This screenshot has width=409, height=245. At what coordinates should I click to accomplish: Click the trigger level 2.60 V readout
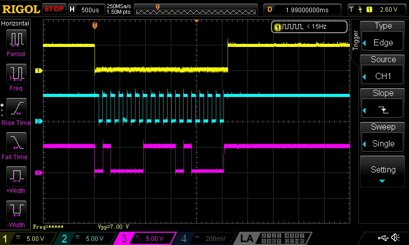[x=389, y=10]
